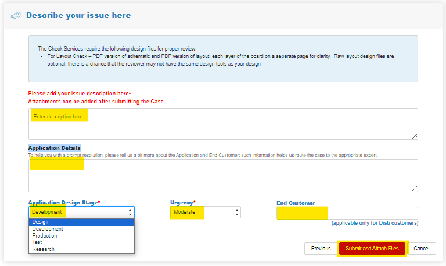Pick Production from the stage list

point(82,236)
